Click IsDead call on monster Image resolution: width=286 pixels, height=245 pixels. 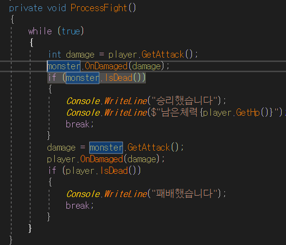pos(119,78)
